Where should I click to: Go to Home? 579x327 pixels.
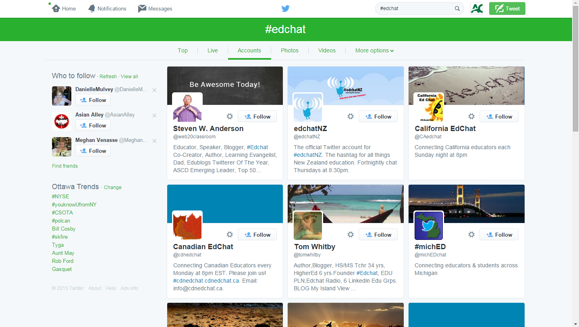64,8
